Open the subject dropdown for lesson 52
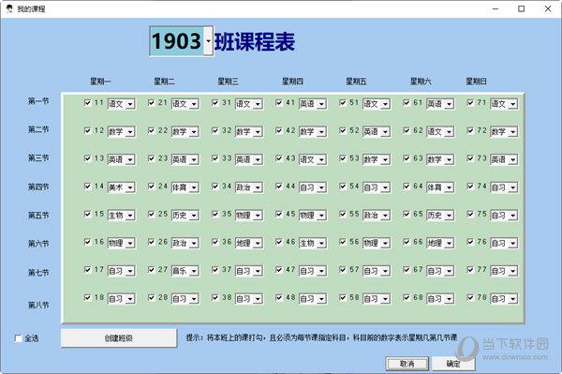Viewport: 562px width, 374px height. click(x=385, y=132)
